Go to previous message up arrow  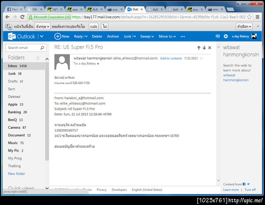point(199,48)
